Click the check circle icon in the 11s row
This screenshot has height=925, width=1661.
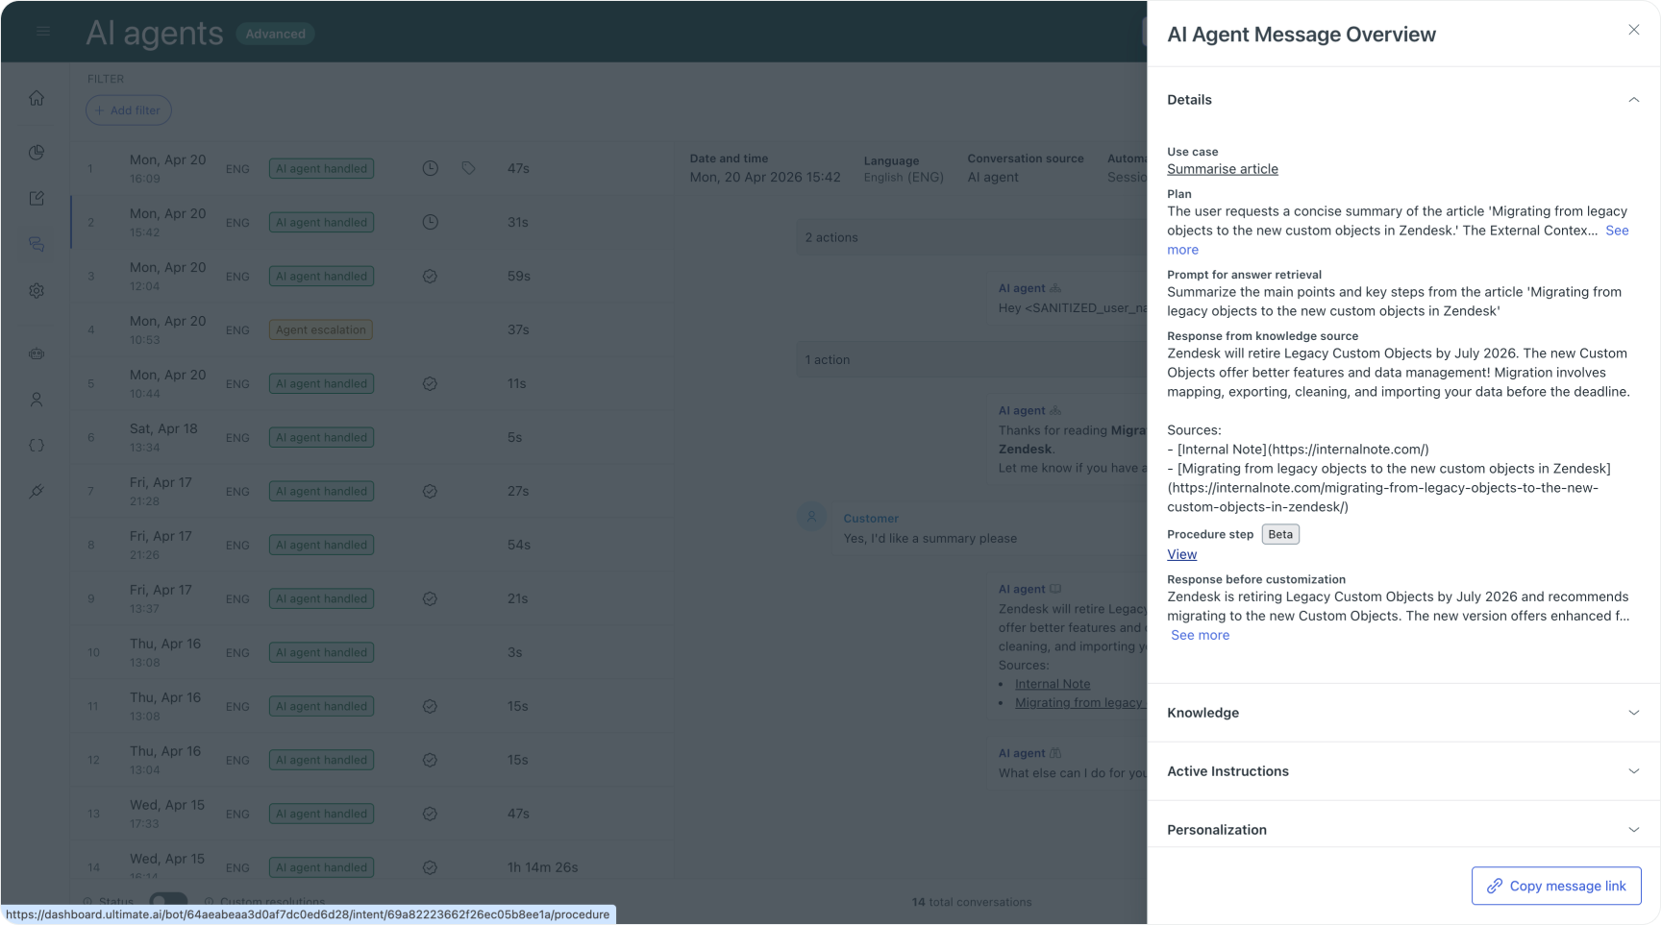pos(431,383)
